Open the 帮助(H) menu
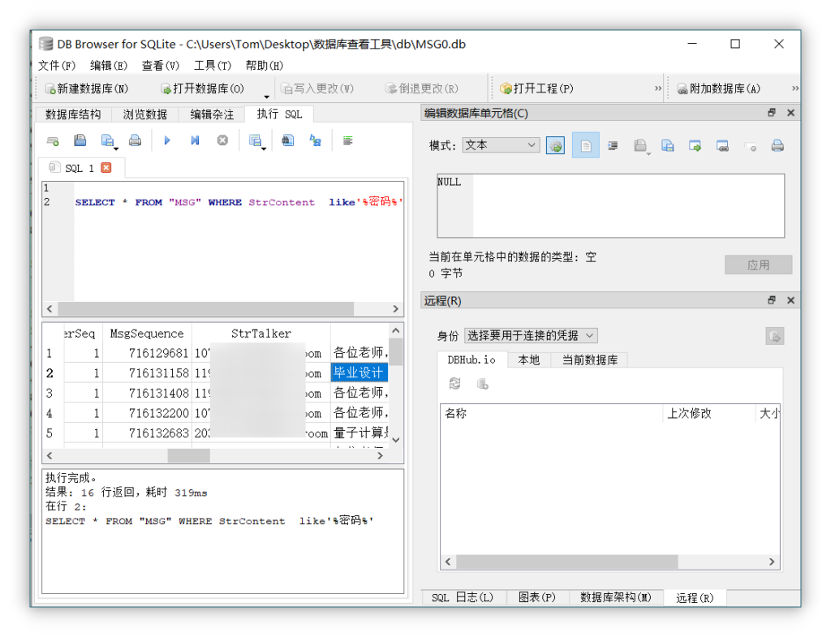The image size is (831, 637). 265,65
